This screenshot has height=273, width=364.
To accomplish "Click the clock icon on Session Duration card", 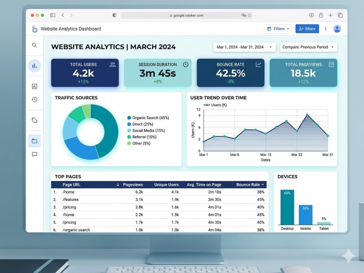I will (186, 64).
